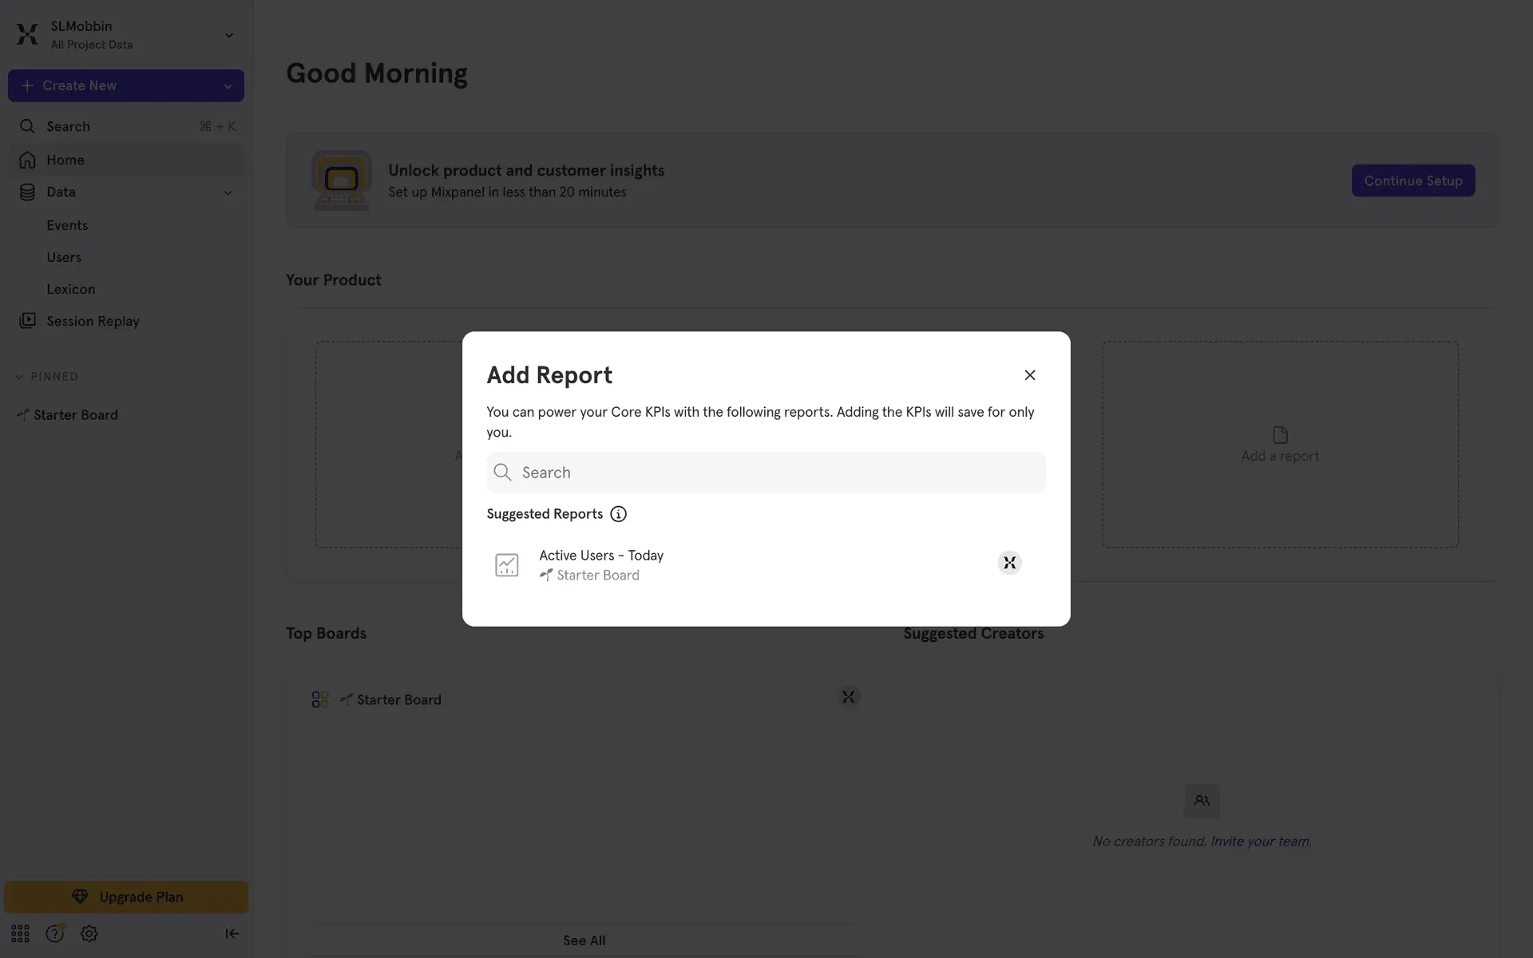
Task: Open the help question mark icon
Action: click(54, 933)
